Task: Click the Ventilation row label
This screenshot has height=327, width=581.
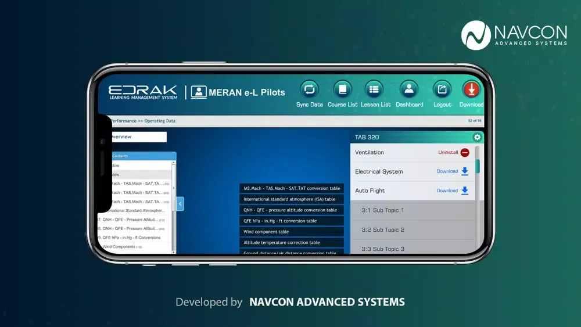Action: [369, 152]
